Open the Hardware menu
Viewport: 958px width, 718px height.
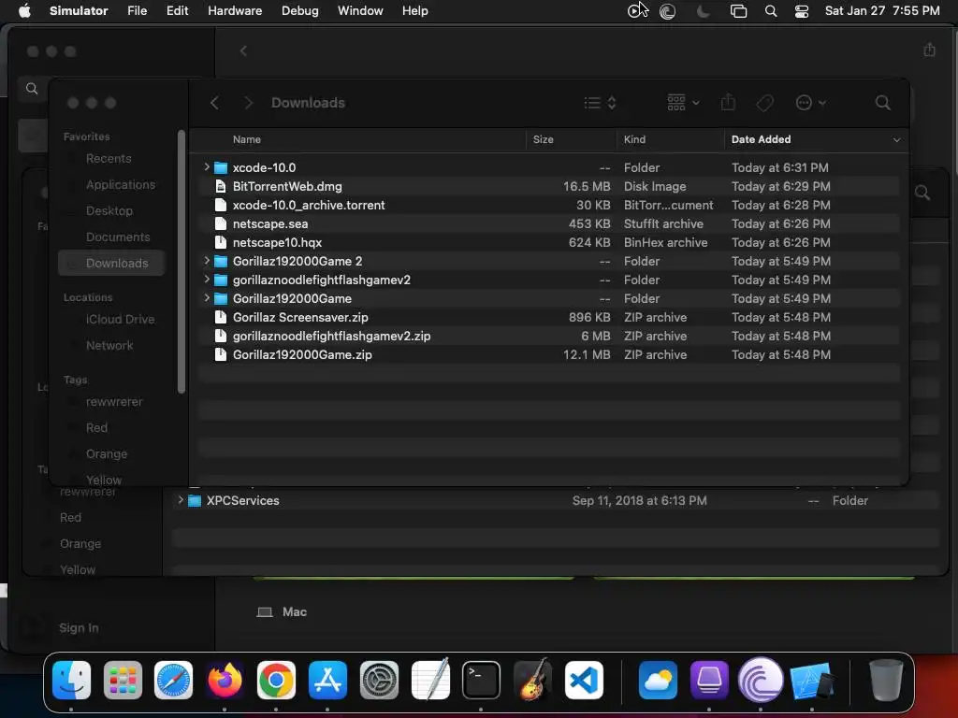pyautogui.click(x=235, y=11)
